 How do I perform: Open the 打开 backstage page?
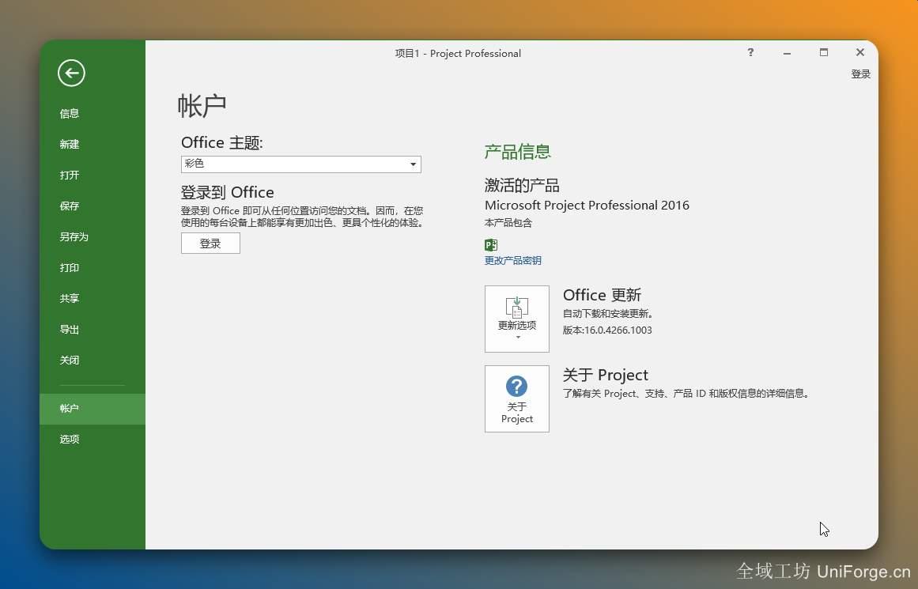(69, 175)
